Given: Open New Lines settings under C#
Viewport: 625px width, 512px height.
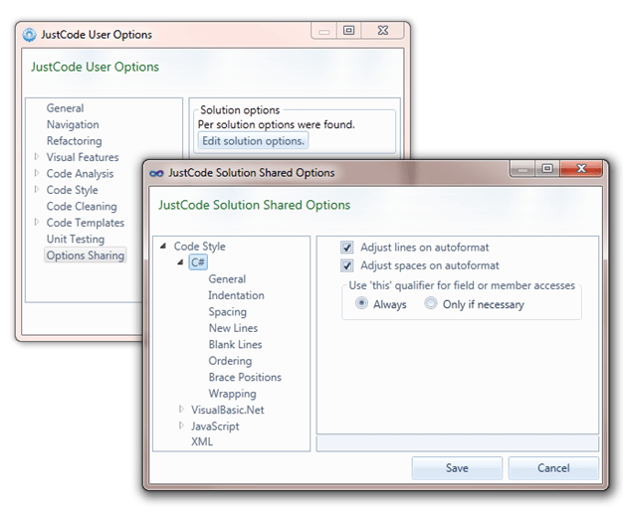Looking at the screenshot, I should pos(233,328).
